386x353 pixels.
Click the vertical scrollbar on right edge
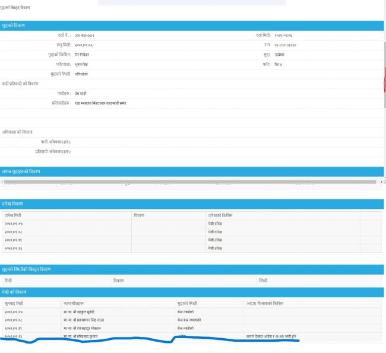point(384,89)
